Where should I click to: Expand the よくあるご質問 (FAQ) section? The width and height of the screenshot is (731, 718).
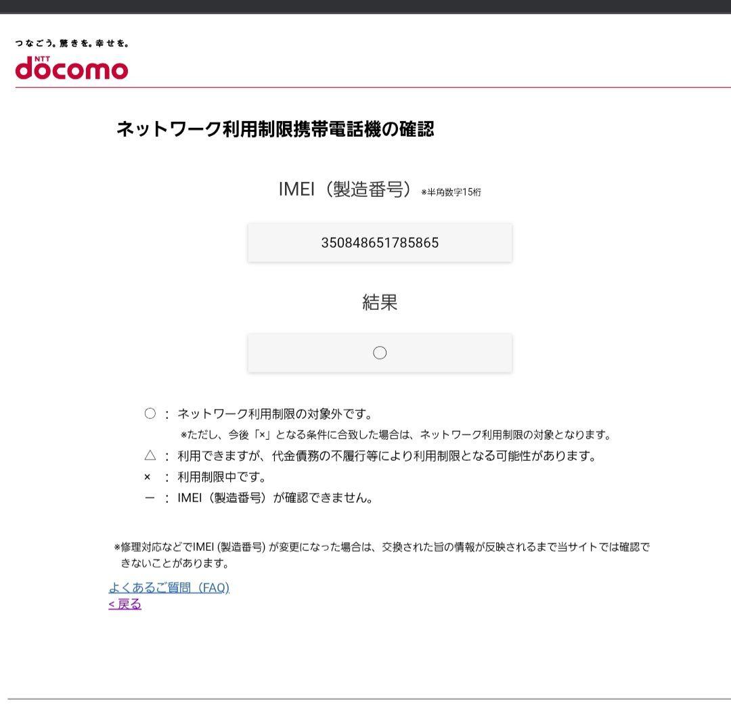click(x=171, y=587)
